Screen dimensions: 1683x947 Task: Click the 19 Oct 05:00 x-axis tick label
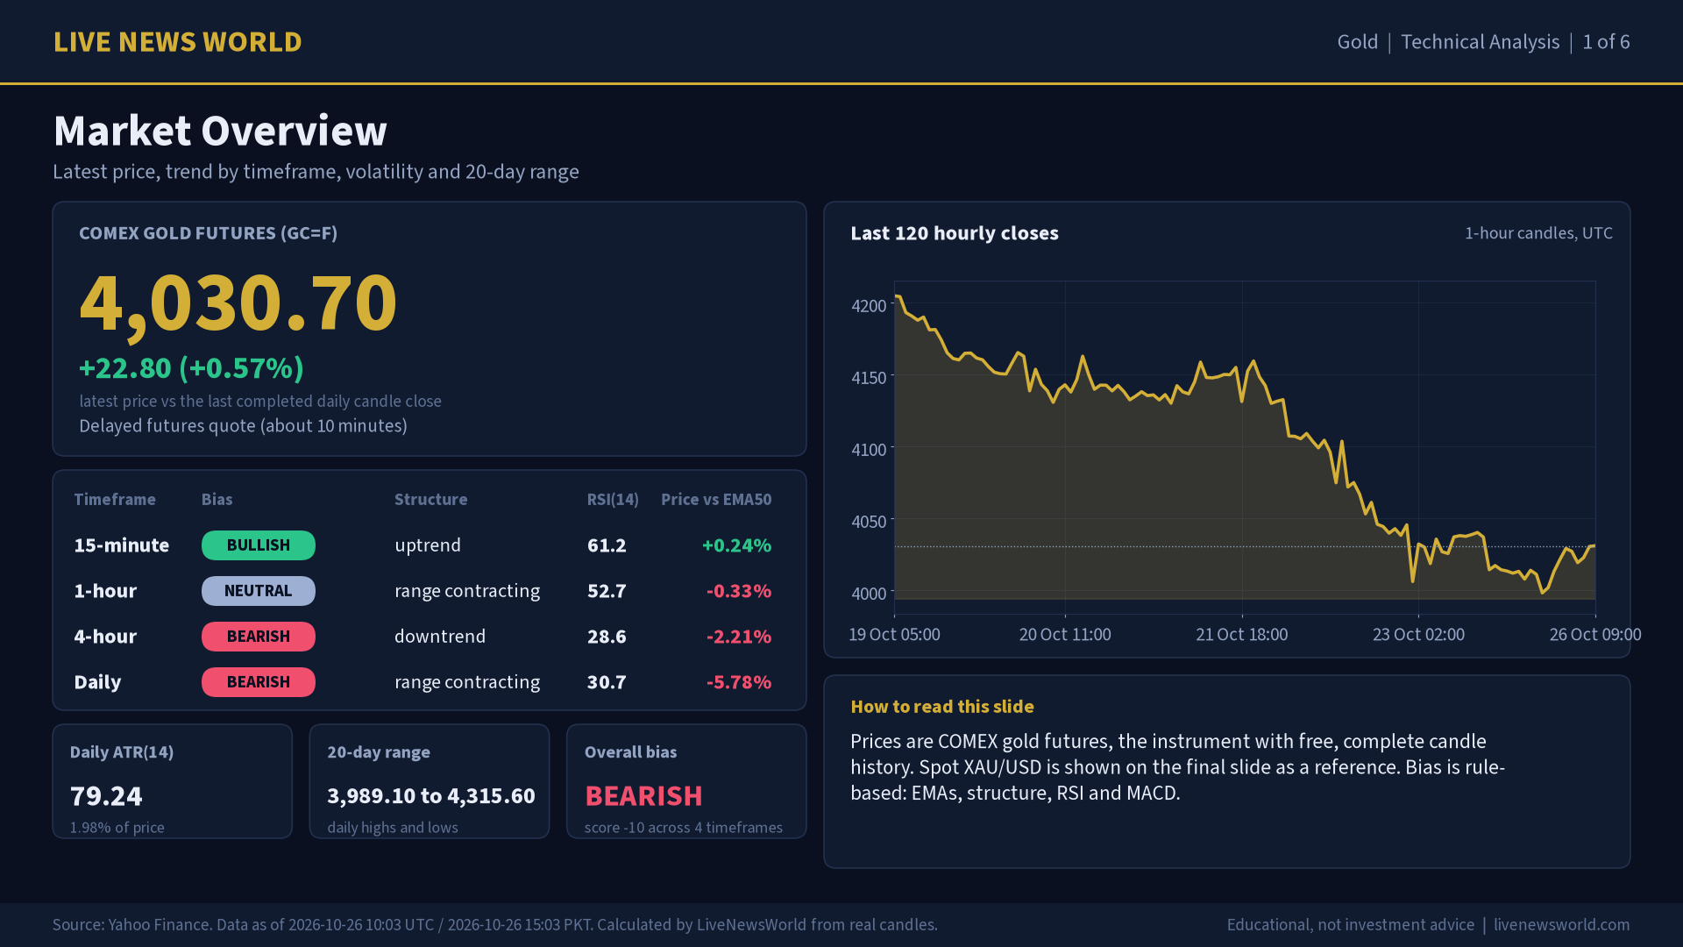(894, 634)
